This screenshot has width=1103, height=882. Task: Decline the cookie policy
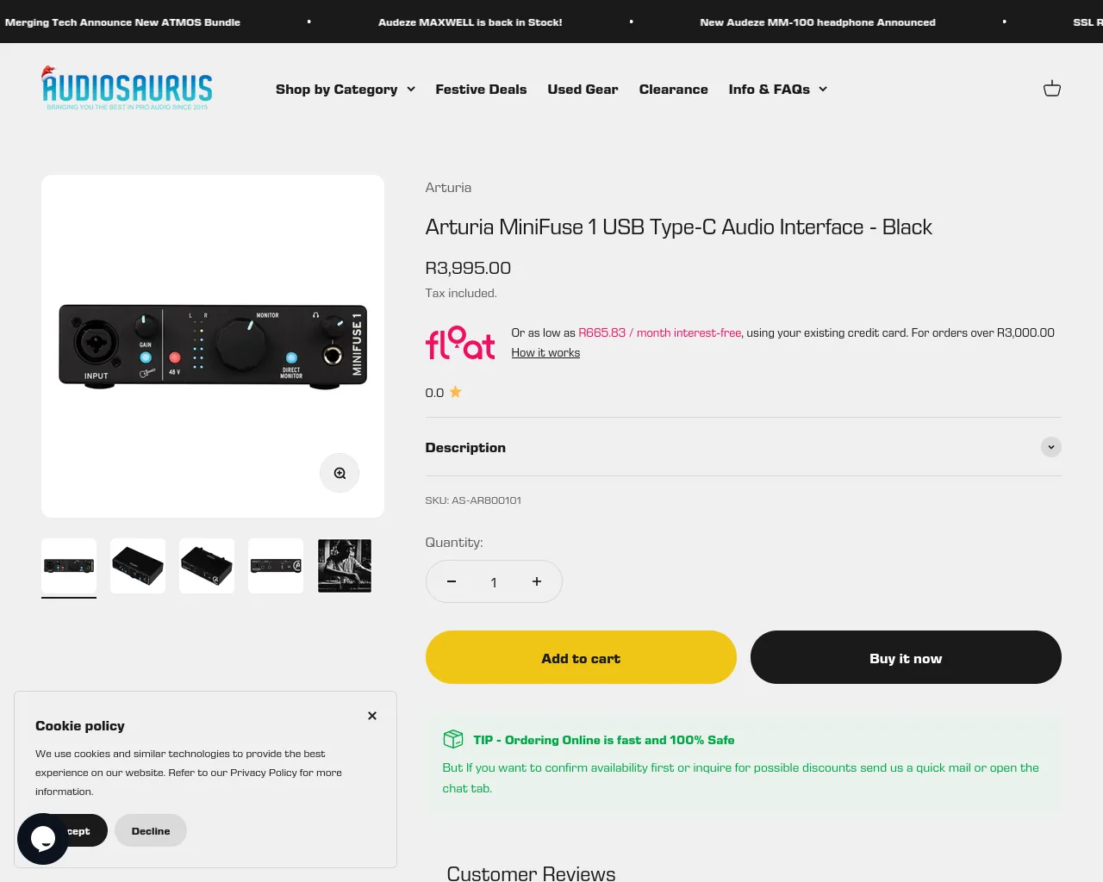(151, 830)
